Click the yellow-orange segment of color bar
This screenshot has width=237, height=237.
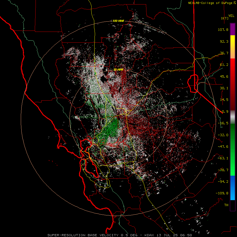click(233, 47)
